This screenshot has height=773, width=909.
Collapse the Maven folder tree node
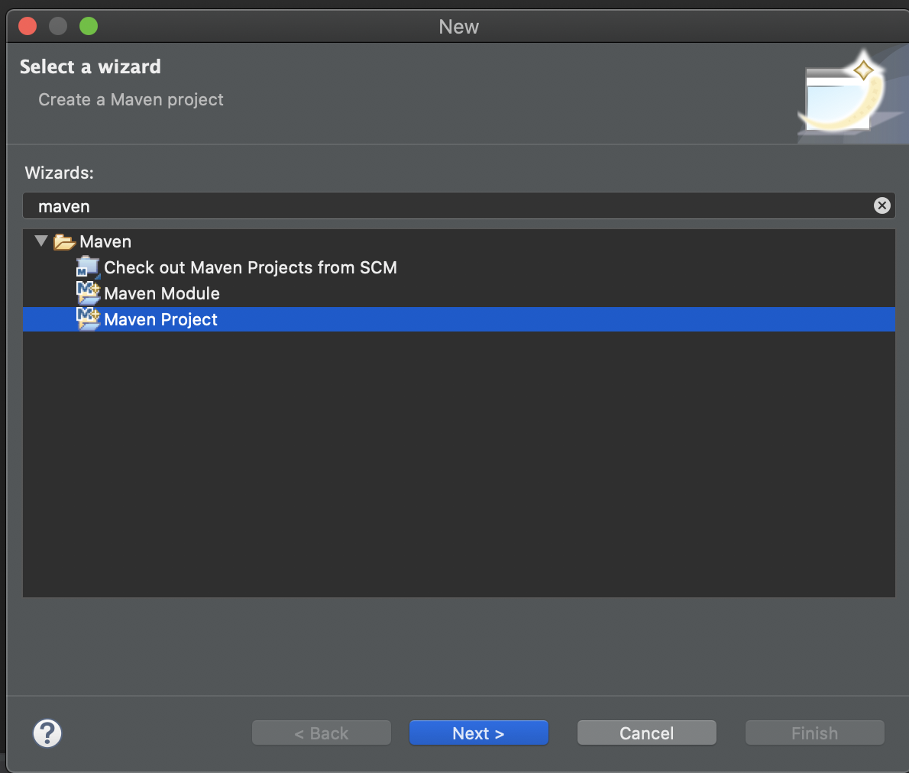tap(41, 241)
